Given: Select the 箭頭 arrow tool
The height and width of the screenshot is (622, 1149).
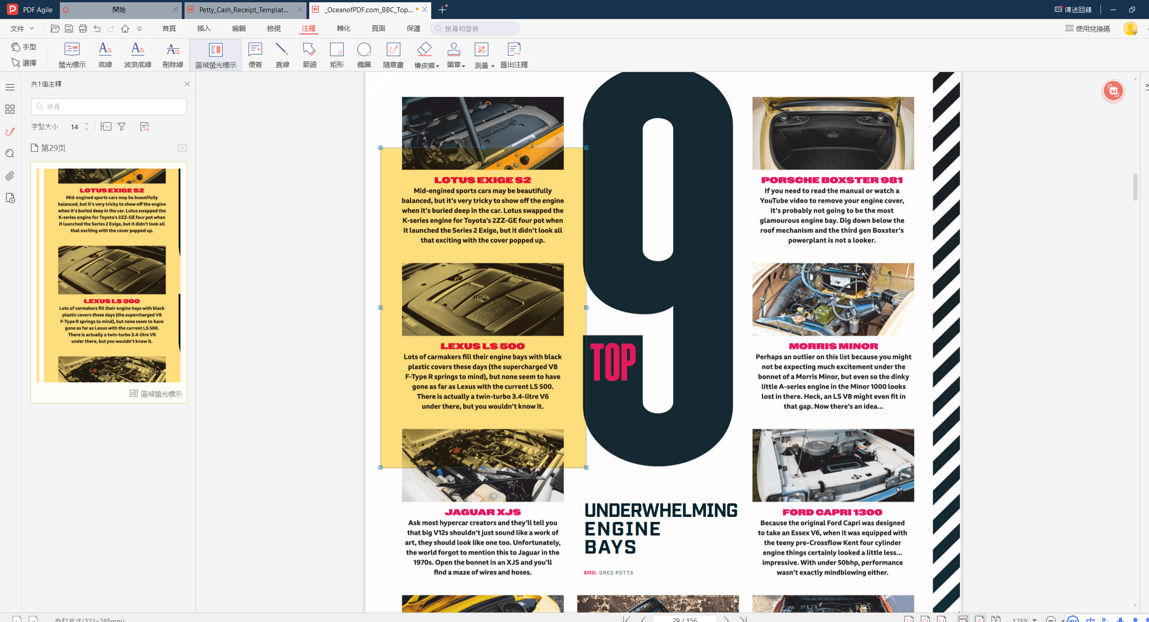Looking at the screenshot, I should click(x=309, y=55).
